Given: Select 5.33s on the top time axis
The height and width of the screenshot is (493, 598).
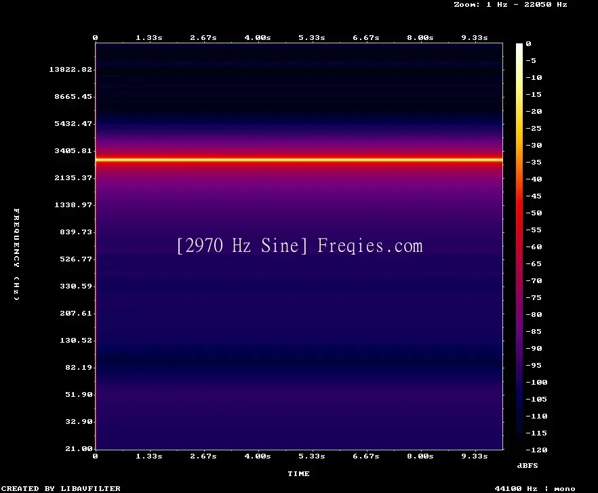Looking at the screenshot, I should tap(312, 38).
